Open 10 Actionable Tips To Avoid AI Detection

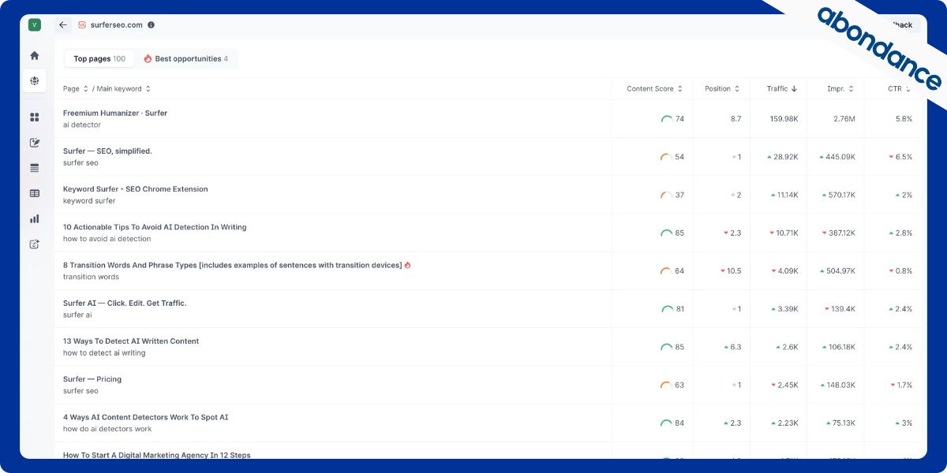tap(155, 227)
